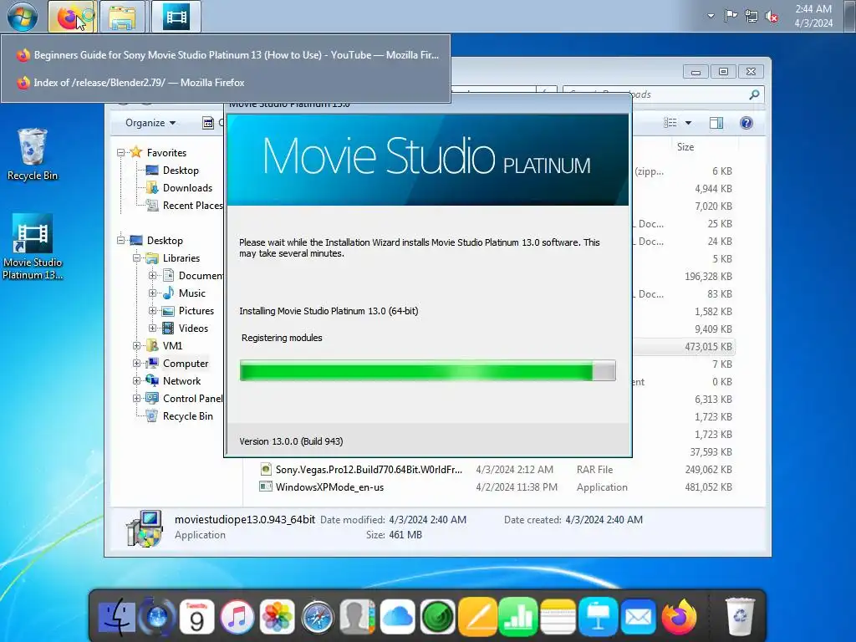Open Photos from the dock
This screenshot has height=642, width=856.
pos(278,618)
